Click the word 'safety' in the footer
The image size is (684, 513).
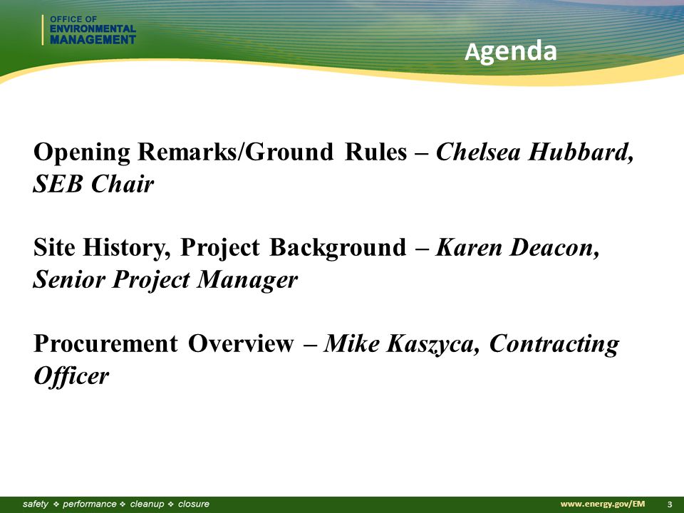[x=36, y=504]
